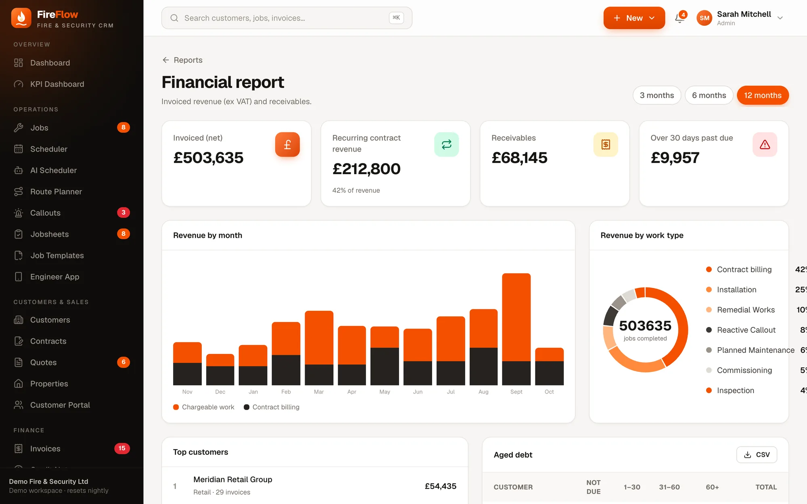Click the TOTAL column header
The width and height of the screenshot is (807, 504).
tap(766, 487)
